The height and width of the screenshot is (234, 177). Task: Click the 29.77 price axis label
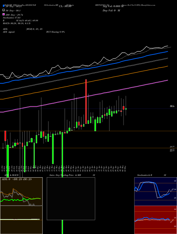click(x=172, y=147)
